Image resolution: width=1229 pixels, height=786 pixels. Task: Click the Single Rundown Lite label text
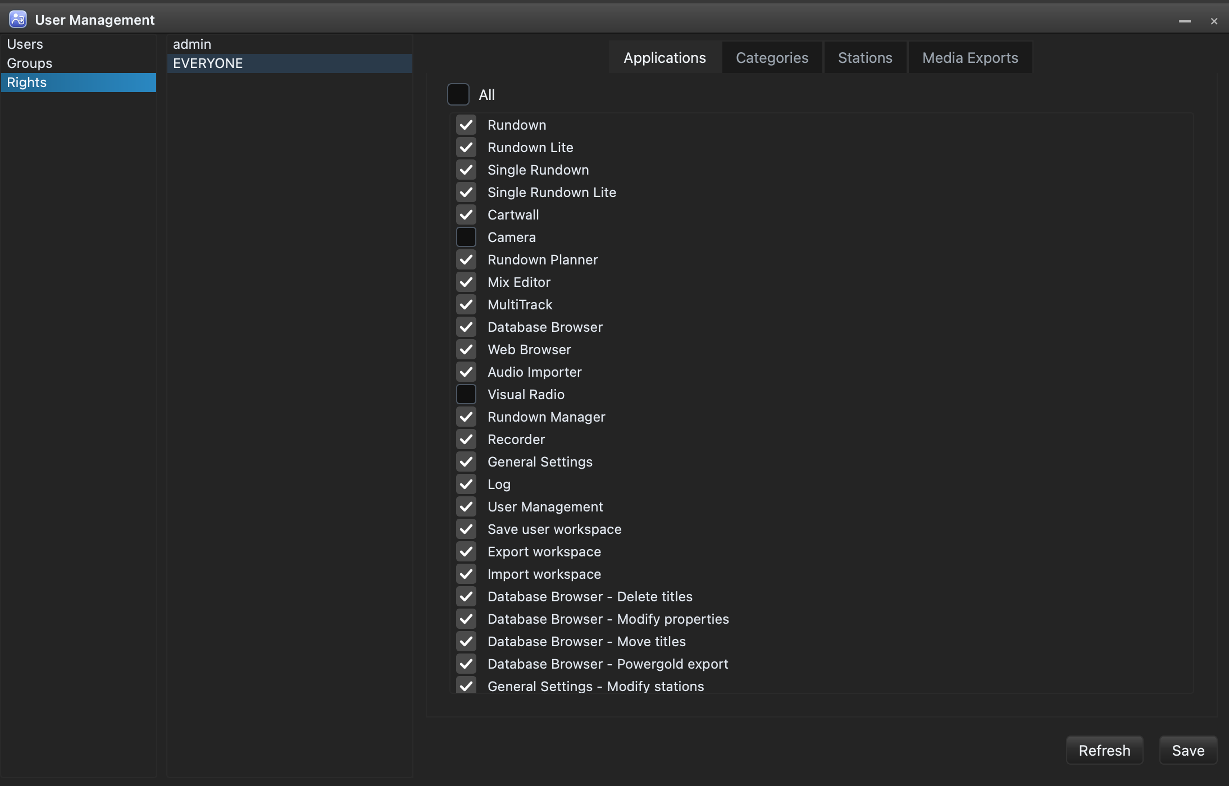[552, 193]
